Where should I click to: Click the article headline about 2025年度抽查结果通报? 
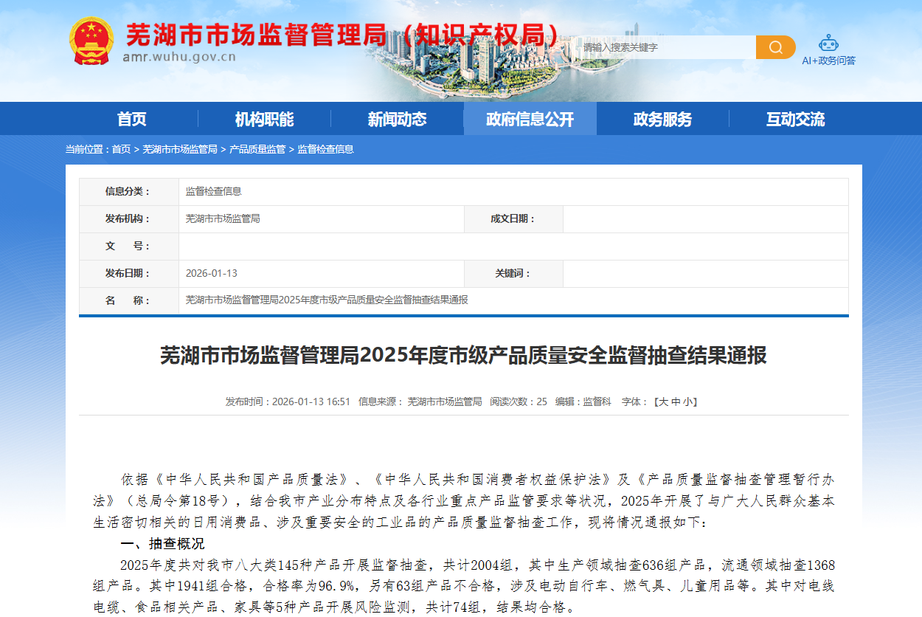tap(463, 356)
